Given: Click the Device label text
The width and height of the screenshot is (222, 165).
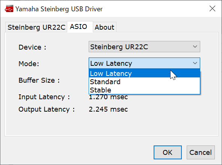Looking at the screenshot, I should 32,47.
